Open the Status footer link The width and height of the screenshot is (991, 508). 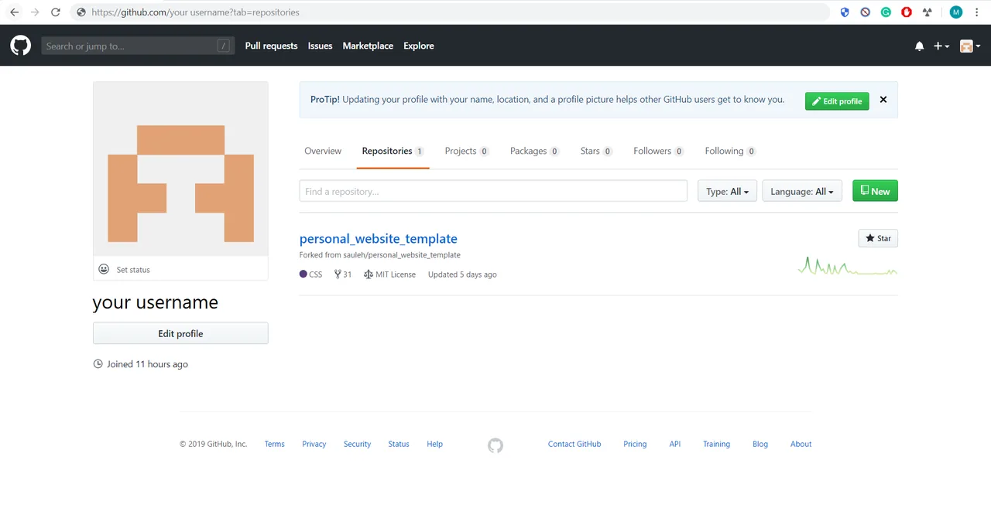coord(399,445)
